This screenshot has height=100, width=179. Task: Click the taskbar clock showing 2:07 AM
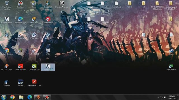[172, 97]
